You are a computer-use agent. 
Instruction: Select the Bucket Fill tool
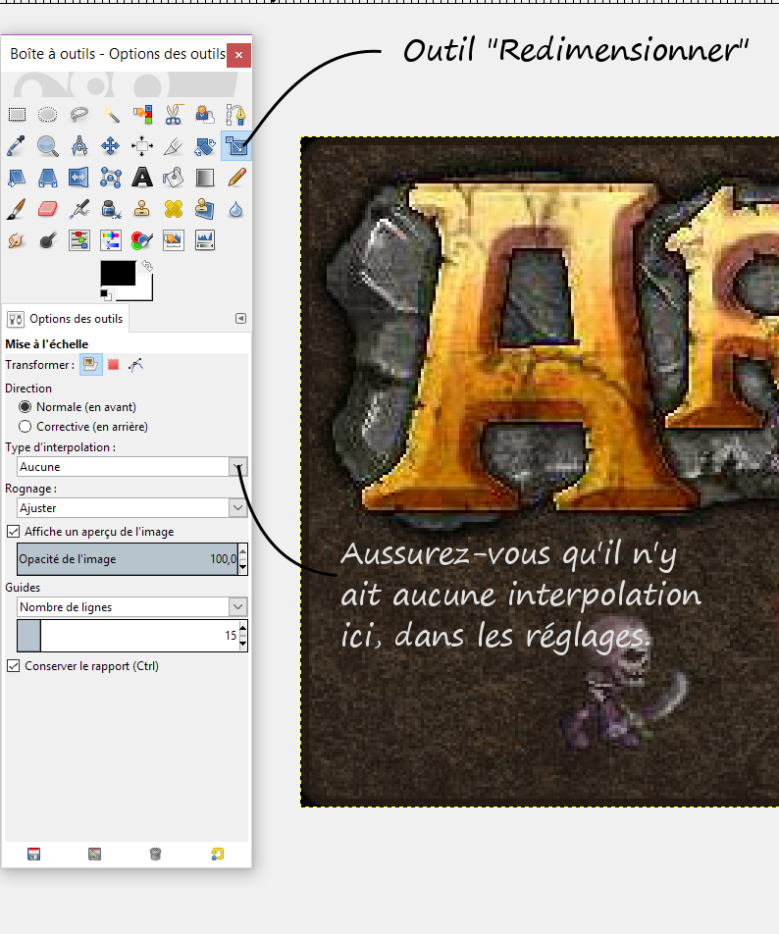point(174,178)
